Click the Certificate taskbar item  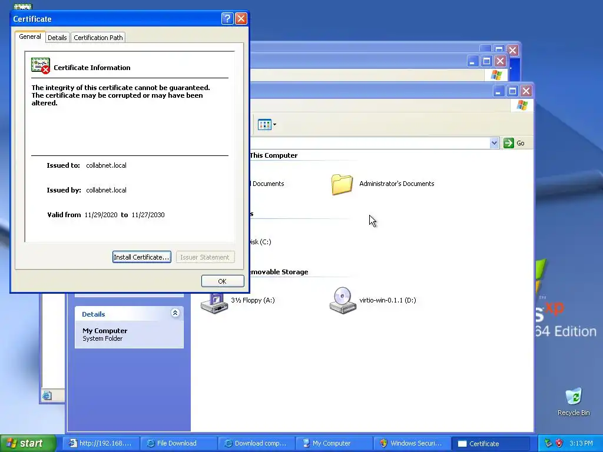coord(489,443)
